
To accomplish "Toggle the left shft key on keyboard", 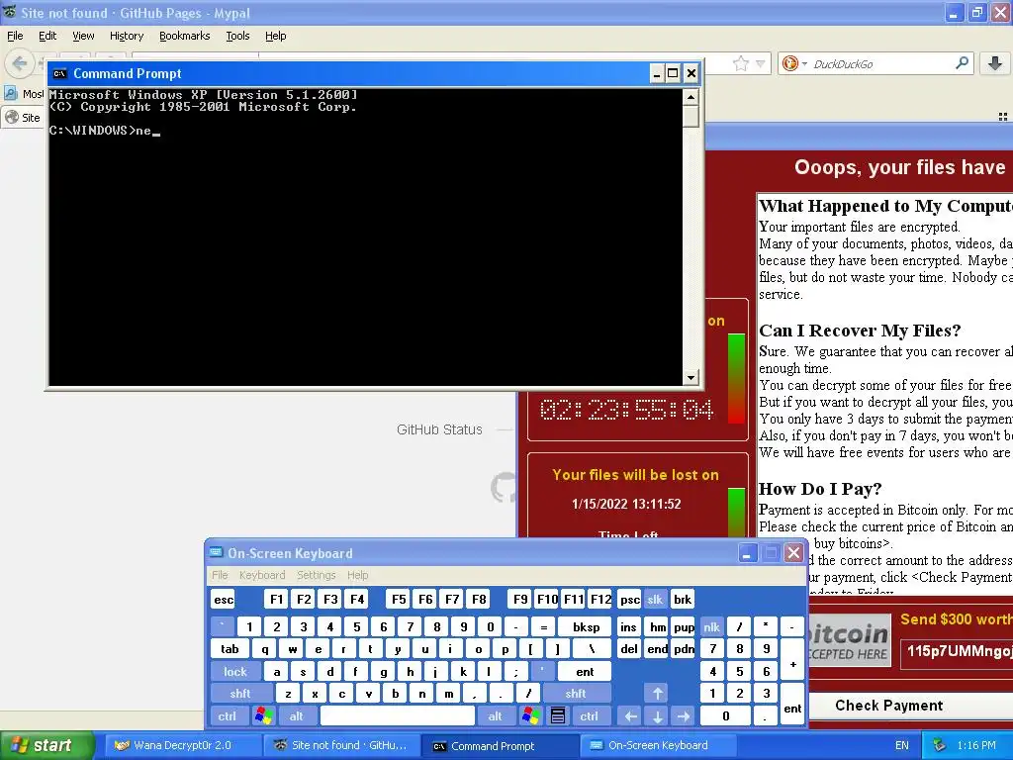I will (239, 694).
